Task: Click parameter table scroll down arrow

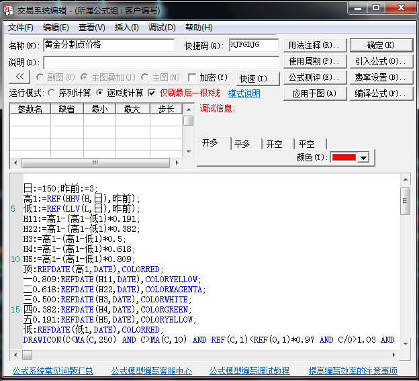Action: point(189,152)
